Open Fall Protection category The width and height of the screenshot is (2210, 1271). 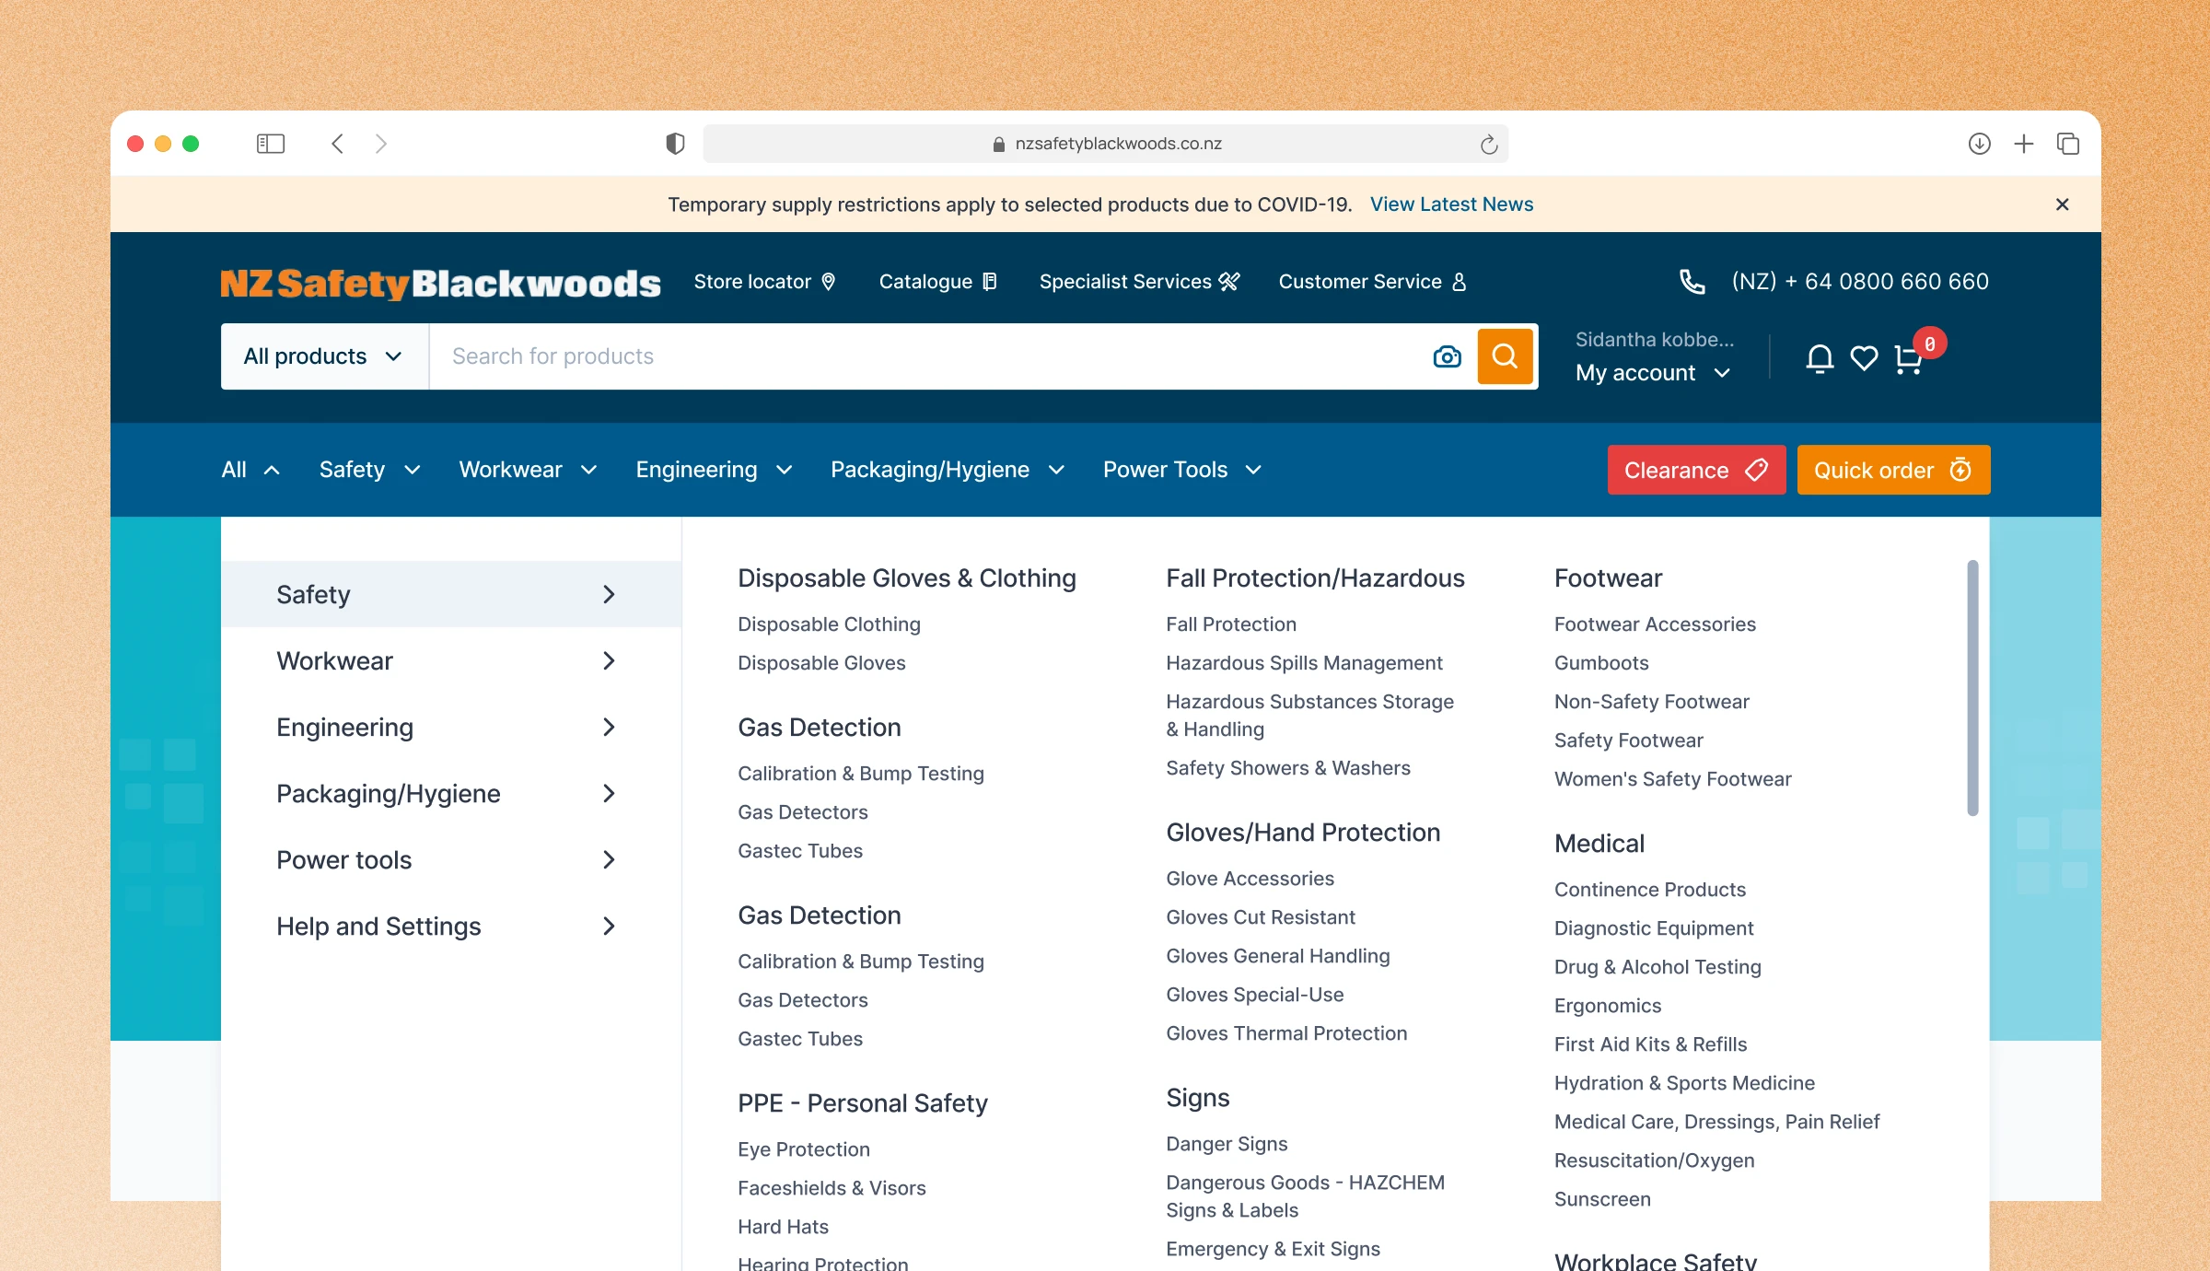click(1231, 624)
